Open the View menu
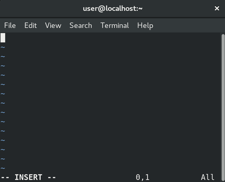Image resolution: width=225 pixels, height=182 pixels. (x=53, y=25)
